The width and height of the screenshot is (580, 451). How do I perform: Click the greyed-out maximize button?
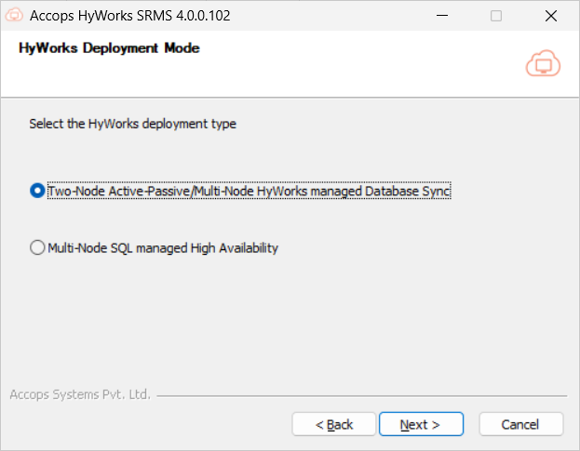[x=495, y=16]
